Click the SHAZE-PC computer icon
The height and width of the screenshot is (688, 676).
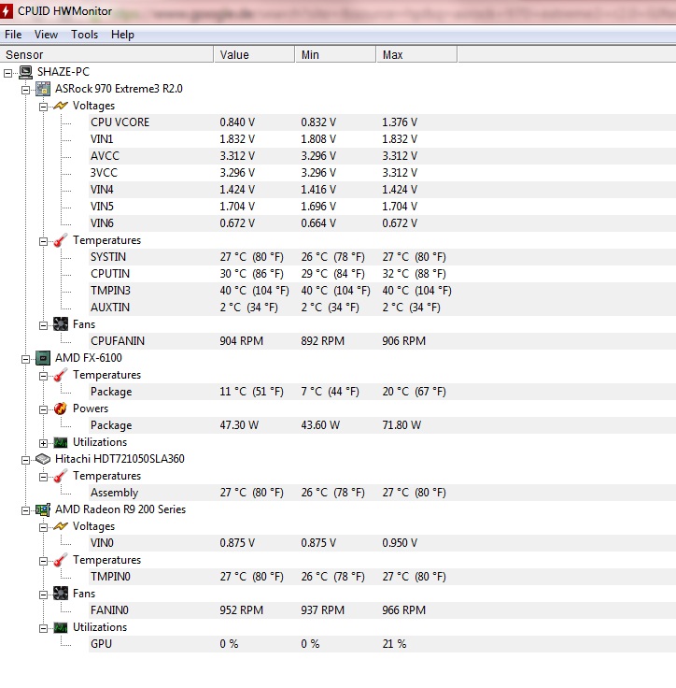[26, 72]
